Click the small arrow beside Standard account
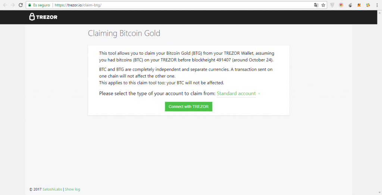 pyautogui.click(x=259, y=94)
